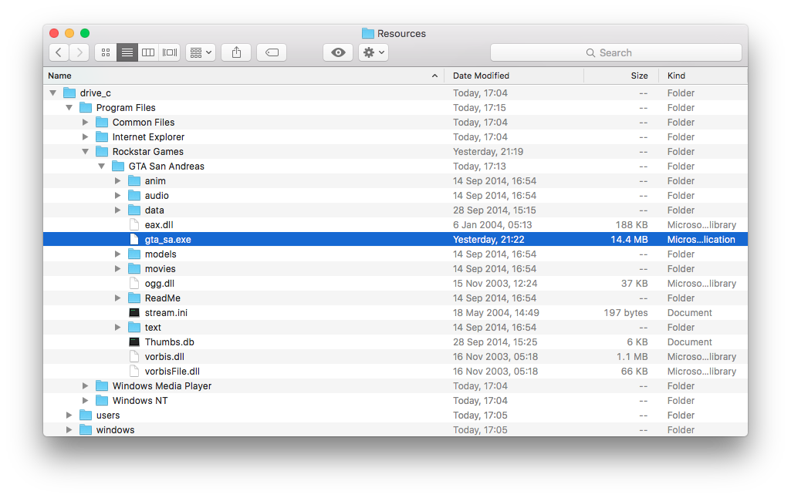Image resolution: width=791 pixels, height=498 pixels.
Task: Click the Quick Look eye button
Action: [338, 52]
